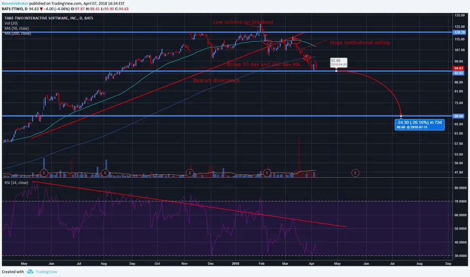Open the BenedekBokor author profile link

click(15, 4)
